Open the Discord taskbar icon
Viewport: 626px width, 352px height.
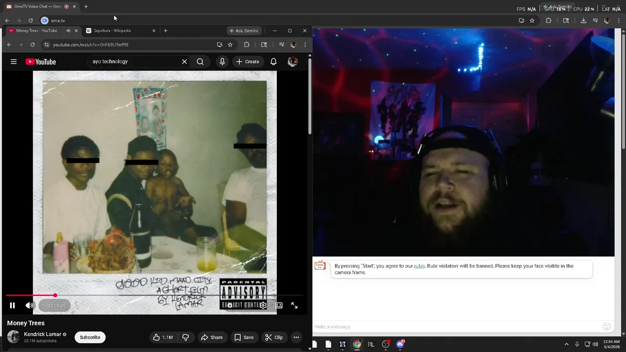[401, 344]
